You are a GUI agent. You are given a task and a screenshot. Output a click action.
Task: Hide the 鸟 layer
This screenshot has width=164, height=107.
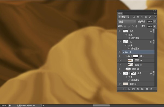point(119,42)
